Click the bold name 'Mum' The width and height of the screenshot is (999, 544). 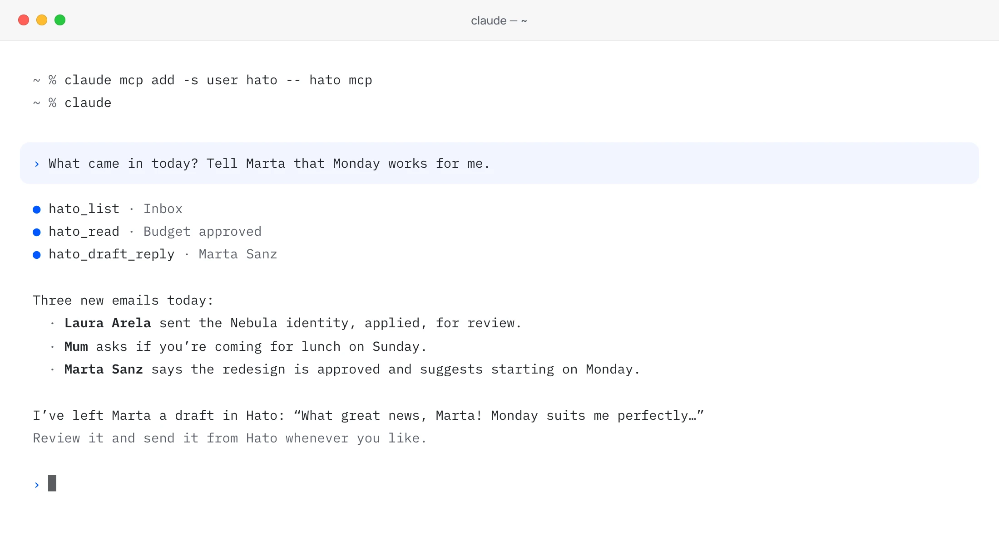pyautogui.click(x=76, y=347)
